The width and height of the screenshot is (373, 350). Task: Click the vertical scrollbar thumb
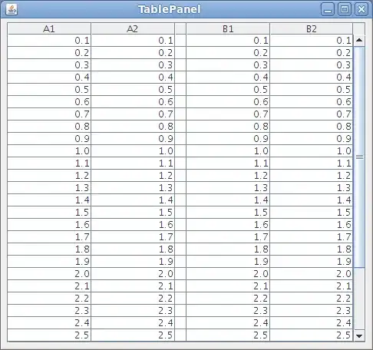[359, 157]
